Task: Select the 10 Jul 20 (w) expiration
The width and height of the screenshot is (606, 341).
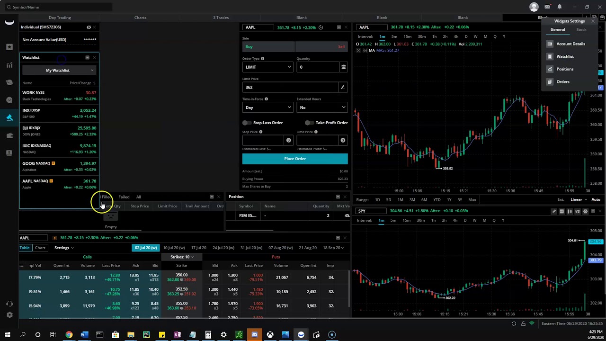Action: [x=174, y=248]
